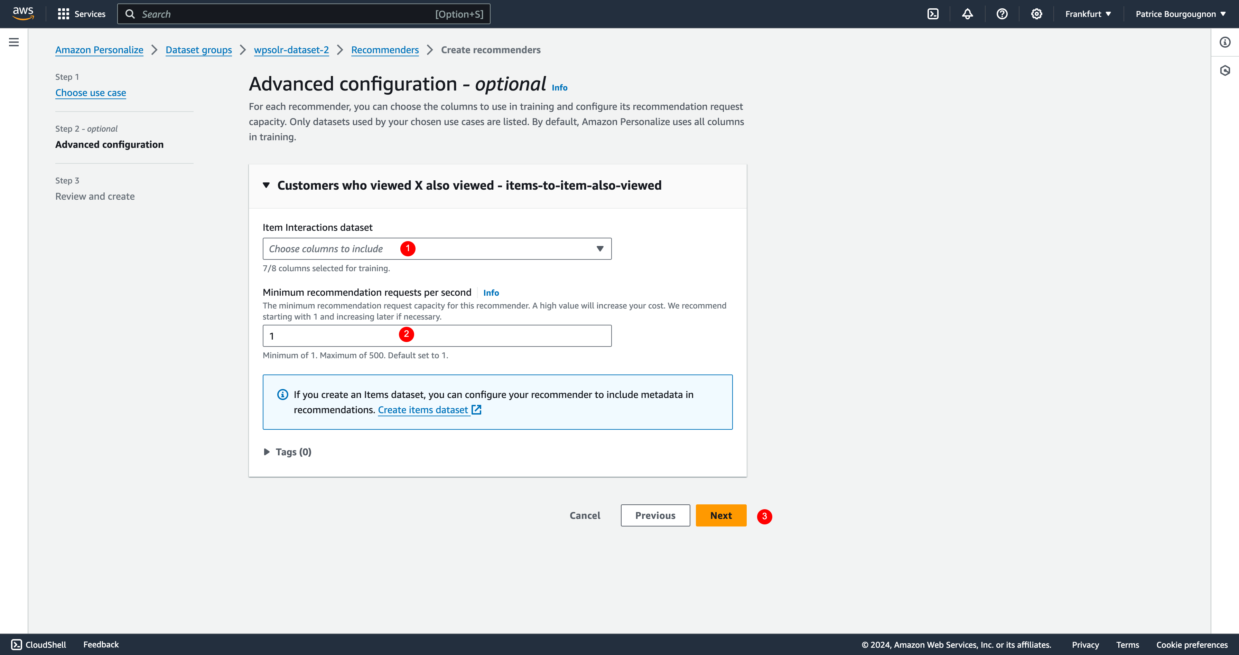
Task: Click the Amazon Personalize breadcrumb
Action: coord(99,50)
